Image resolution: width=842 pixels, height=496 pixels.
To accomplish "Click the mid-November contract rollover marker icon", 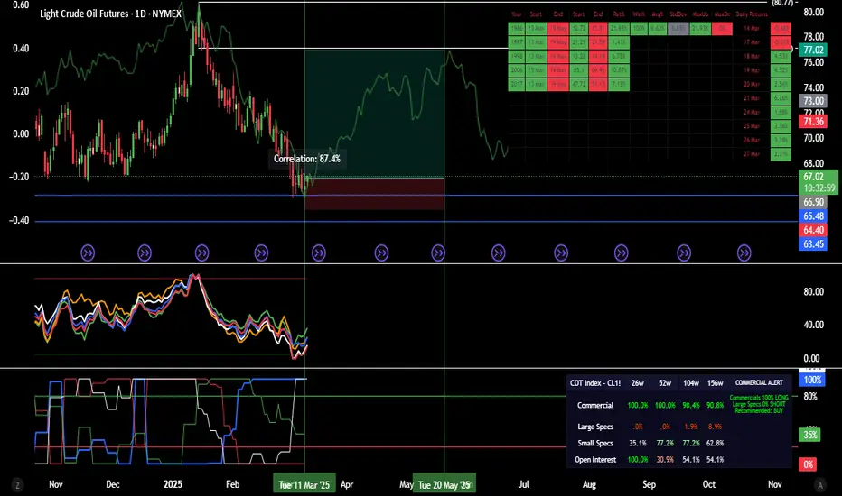I will tap(88, 253).
